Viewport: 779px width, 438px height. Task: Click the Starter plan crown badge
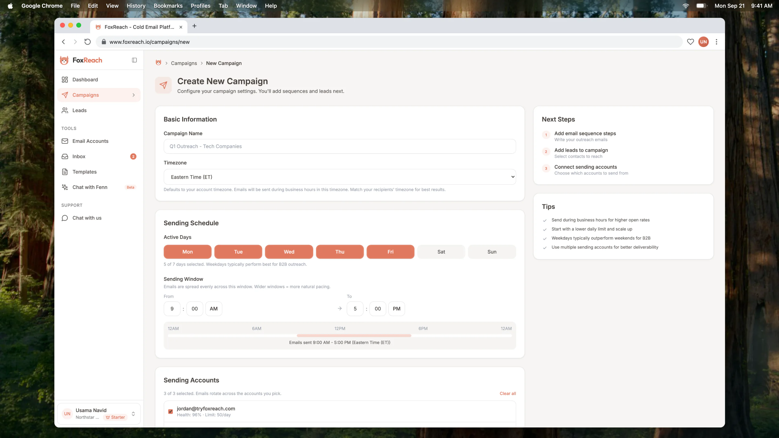[115, 417]
